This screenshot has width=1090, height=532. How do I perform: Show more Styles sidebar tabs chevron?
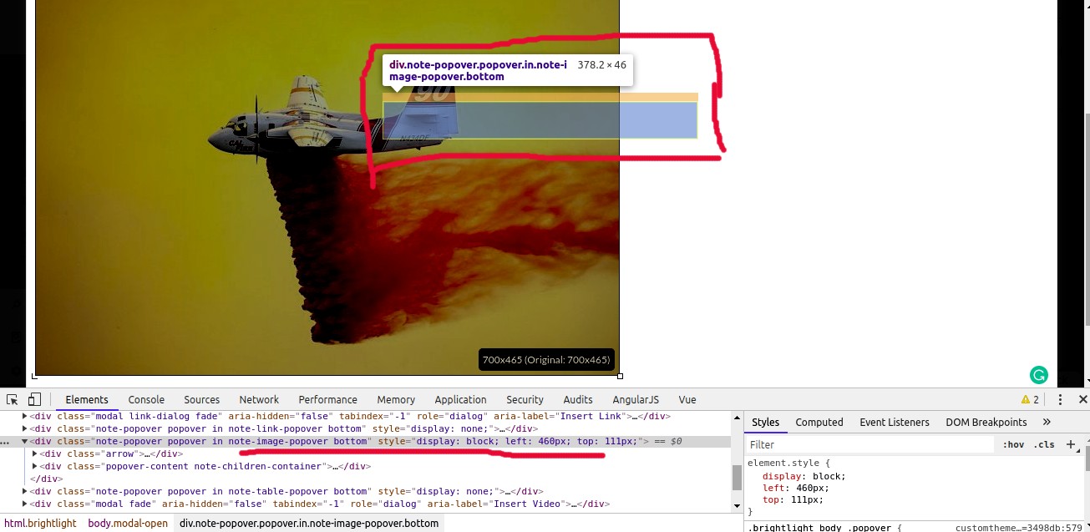pos(1047,422)
